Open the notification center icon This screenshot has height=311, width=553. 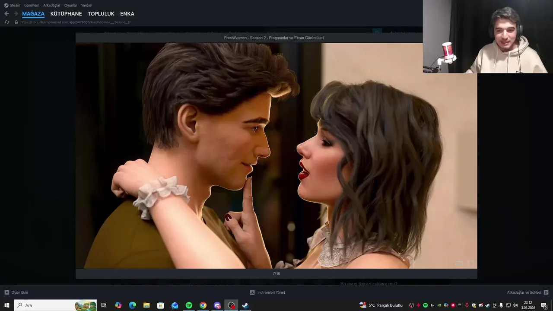[544, 305]
